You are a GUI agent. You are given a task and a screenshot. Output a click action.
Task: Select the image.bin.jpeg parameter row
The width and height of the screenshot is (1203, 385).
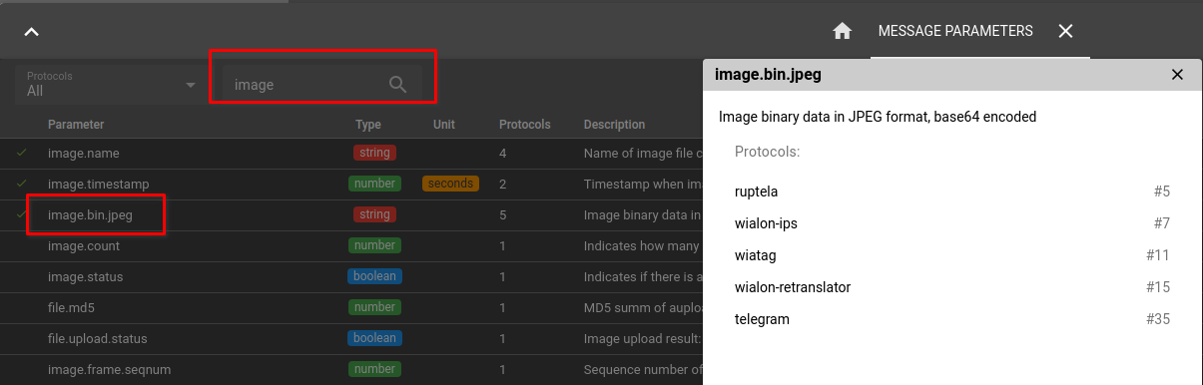pyautogui.click(x=351, y=214)
